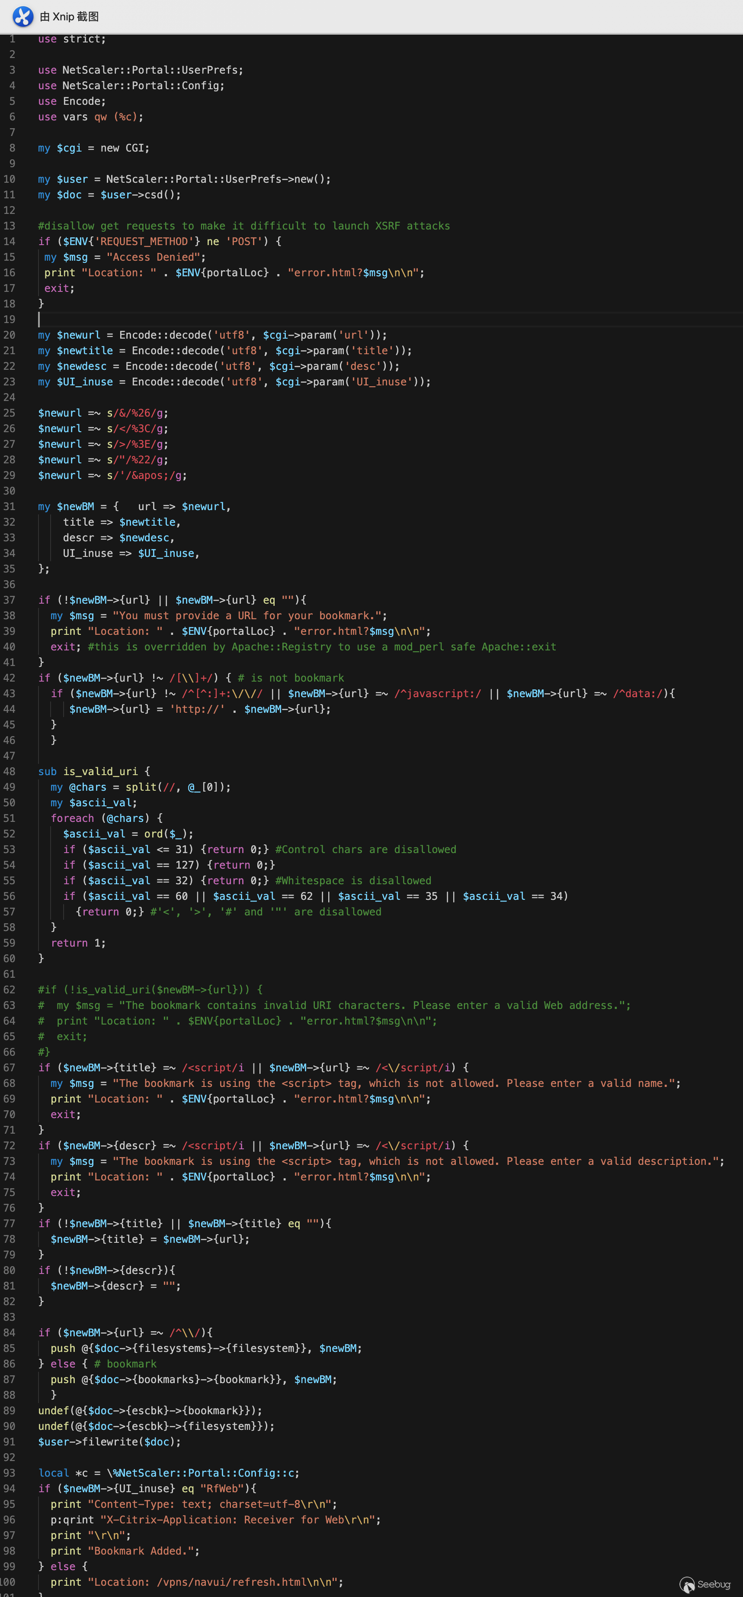Click the '$newurl = Encode::decode' line
Viewport: 743px width, 1597px height.
tap(212, 335)
